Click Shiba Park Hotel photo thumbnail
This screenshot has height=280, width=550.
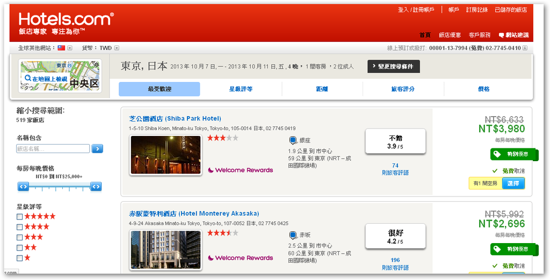[x=165, y=155]
